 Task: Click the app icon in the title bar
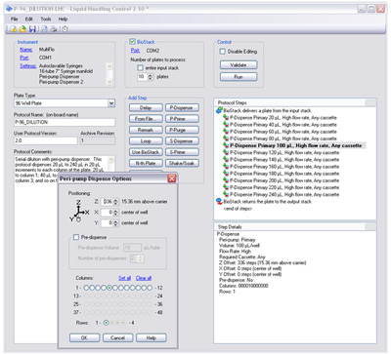pos(10,9)
